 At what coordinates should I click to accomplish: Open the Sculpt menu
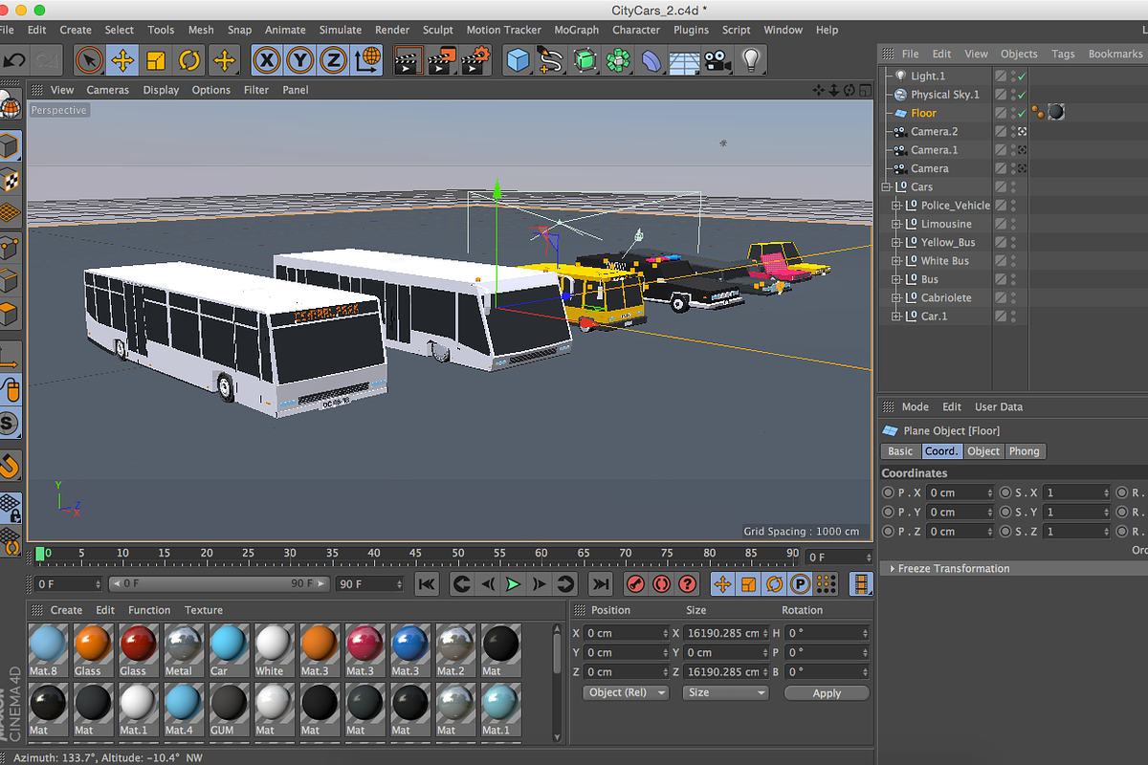[438, 30]
